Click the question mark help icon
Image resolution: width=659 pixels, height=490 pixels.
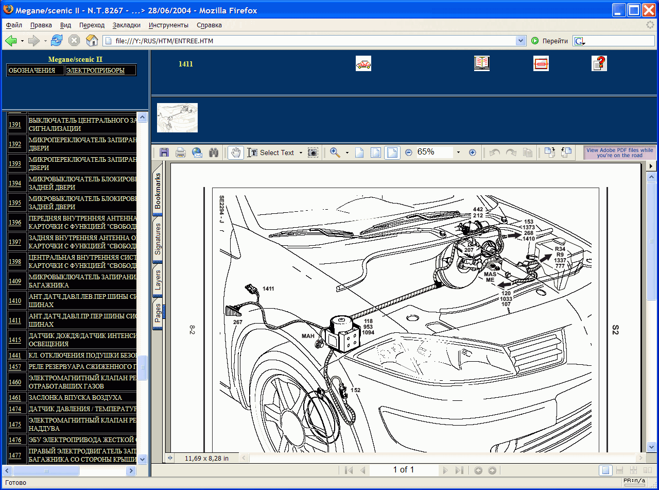[599, 63]
